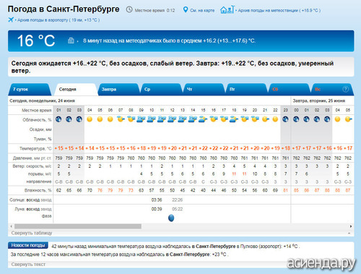Click the cloudiness icon under hour 04 today
The width and height of the screenshot is (361, 274).
pos(90,119)
